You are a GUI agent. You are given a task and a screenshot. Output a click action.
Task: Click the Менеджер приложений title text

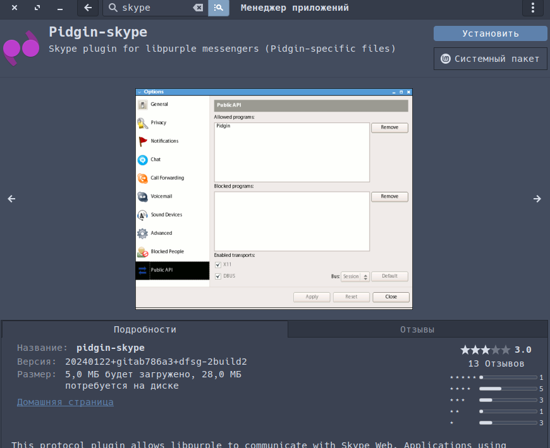click(295, 8)
